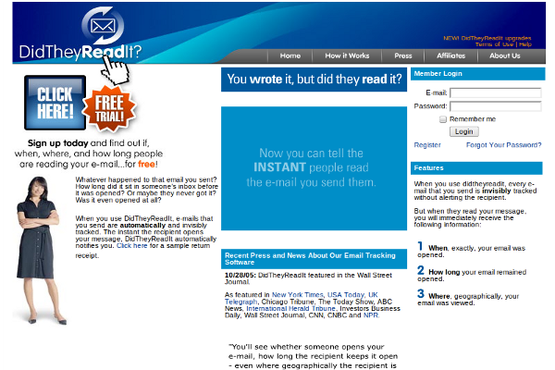
Task: Open the NPR link
Action: (x=371, y=315)
